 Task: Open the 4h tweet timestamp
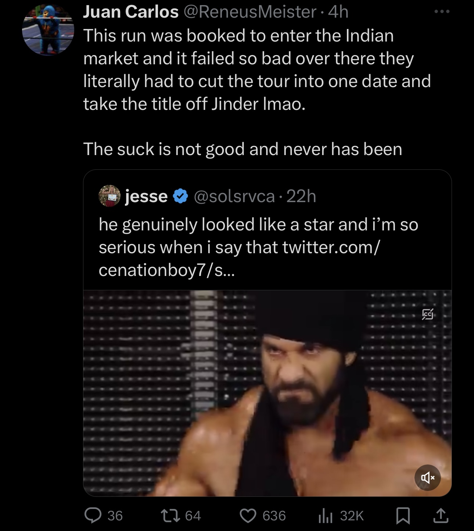[338, 12]
